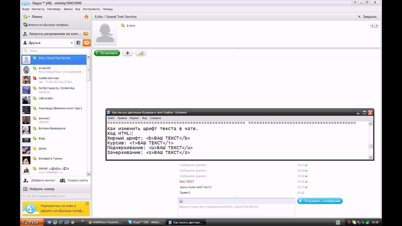The image size is (402, 226).
Task: Select contact valik prasov
Action: [x=54, y=100]
